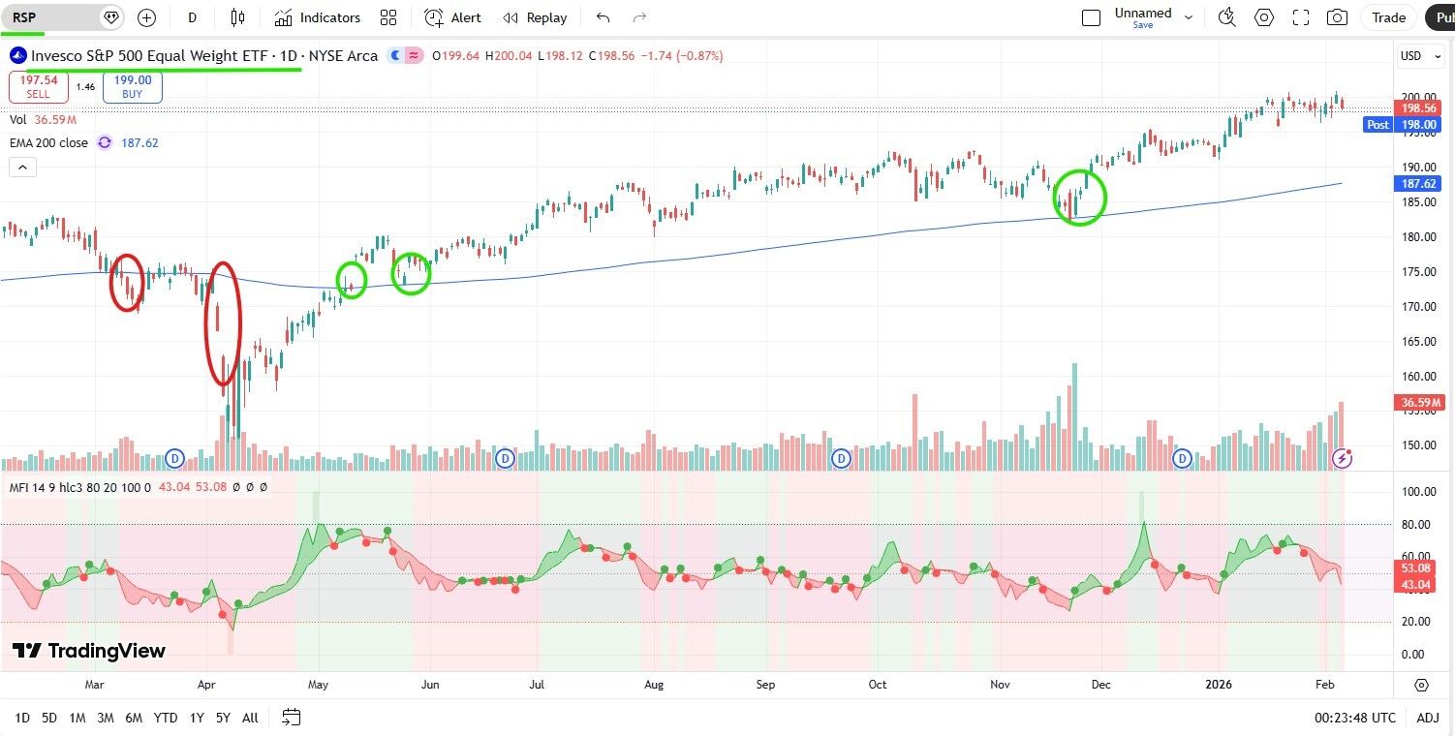
Task: Open the quick search icon
Action: [1227, 17]
